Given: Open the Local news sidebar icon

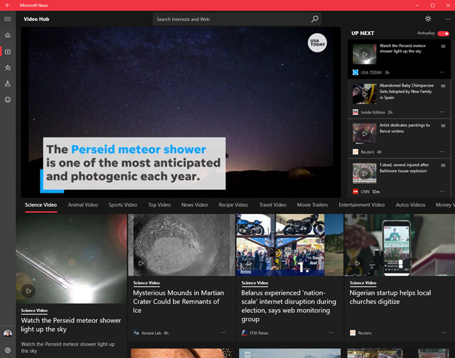Looking at the screenshot, I should 8,84.
